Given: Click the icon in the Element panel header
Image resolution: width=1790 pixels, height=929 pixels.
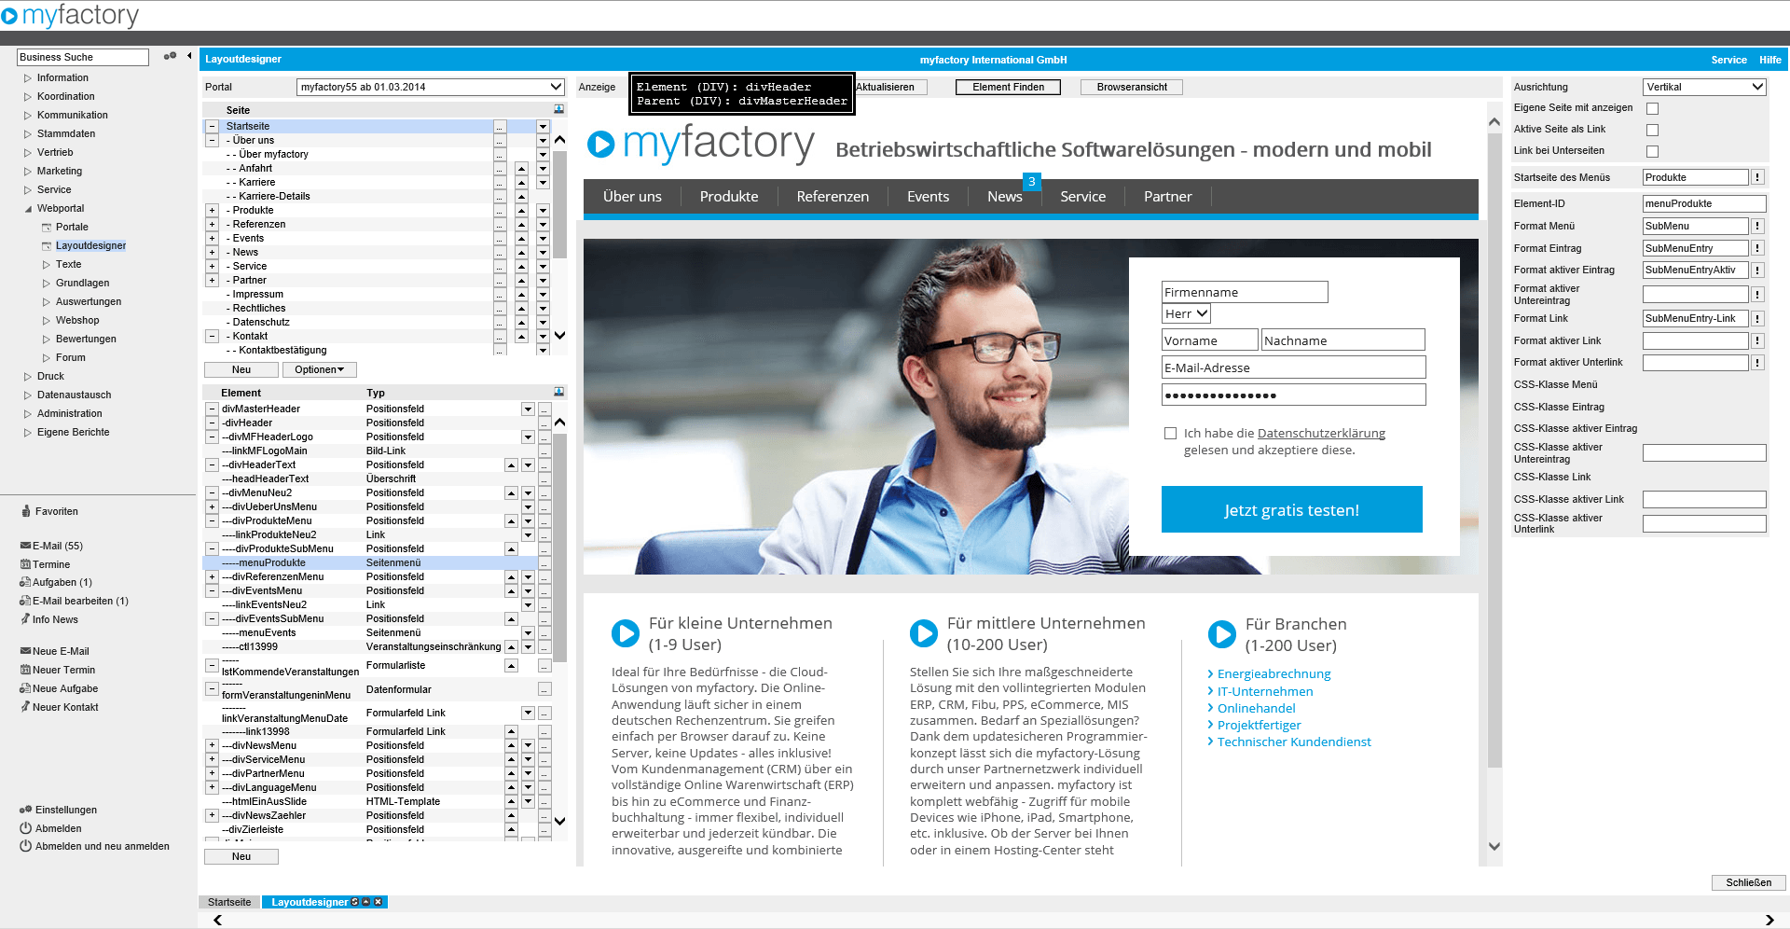Looking at the screenshot, I should pos(558,392).
